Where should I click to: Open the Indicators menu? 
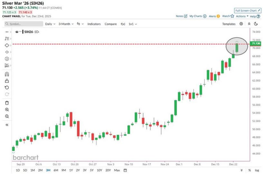(x=94, y=24)
